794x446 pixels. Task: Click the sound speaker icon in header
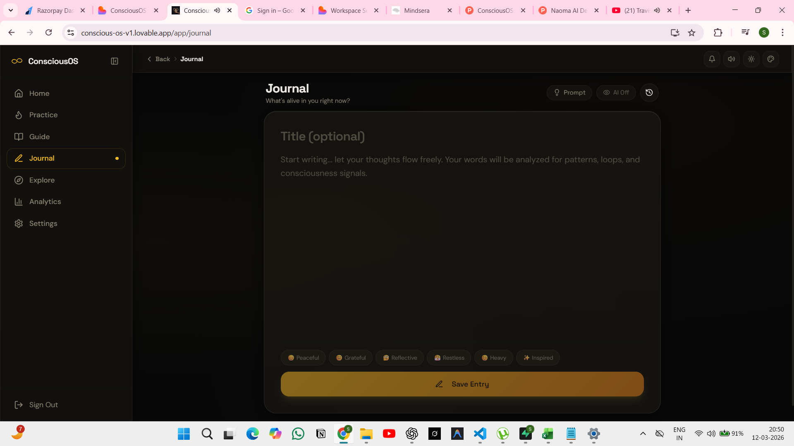(x=732, y=59)
